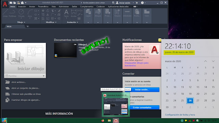Image resolution: width=219 pixels, height=123 pixels.
Task: Click the AutoCAD 2021 taskbar preview thumbnail
Action: click(x=116, y=106)
